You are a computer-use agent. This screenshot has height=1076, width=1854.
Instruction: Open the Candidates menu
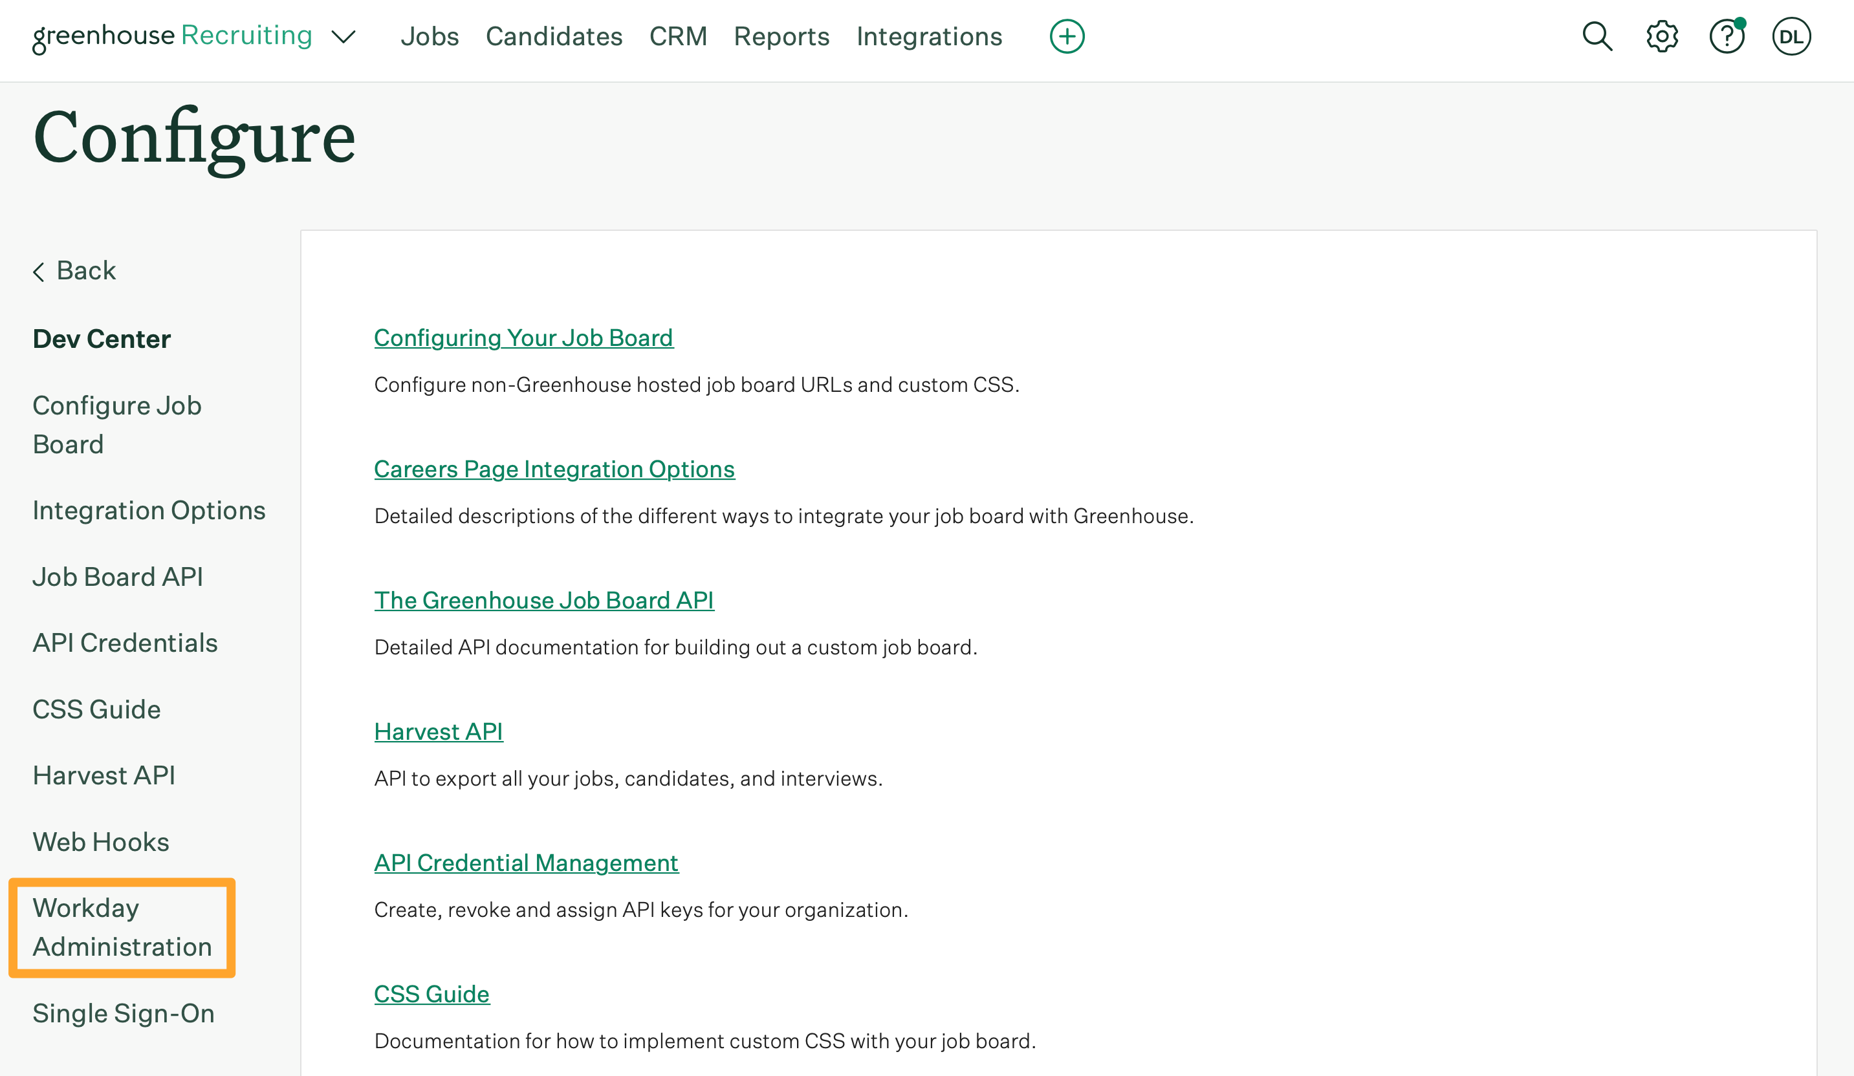coord(554,36)
